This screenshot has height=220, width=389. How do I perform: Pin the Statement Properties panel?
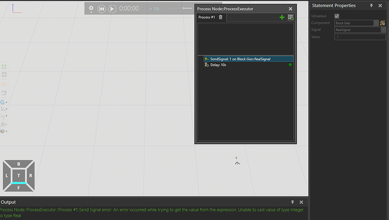(x=372, y=6)
